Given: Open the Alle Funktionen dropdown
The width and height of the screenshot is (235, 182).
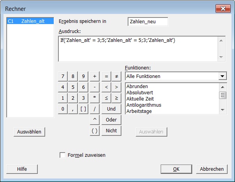Looking at the screenshot, I should [x=222, y=76].
